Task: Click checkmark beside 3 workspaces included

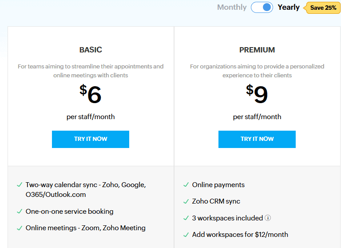Action: pos(186,218)
